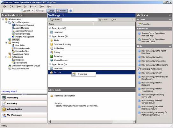
Task: Click the Management Packs icon
Action: pos(10,54)
